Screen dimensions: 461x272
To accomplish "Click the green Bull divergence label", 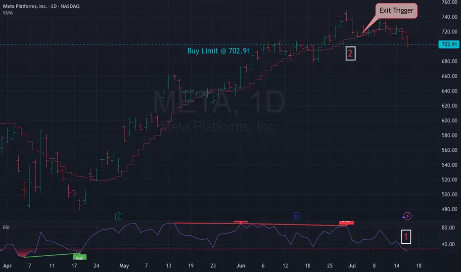I will (x=80, y=258).
